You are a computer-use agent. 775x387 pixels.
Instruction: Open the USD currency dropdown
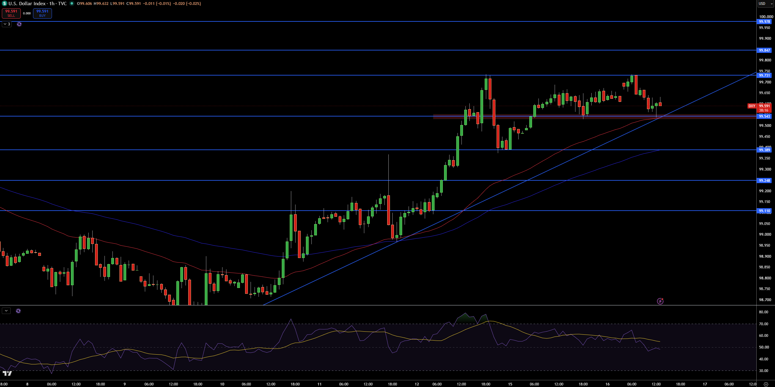click(x=765, y=4)
